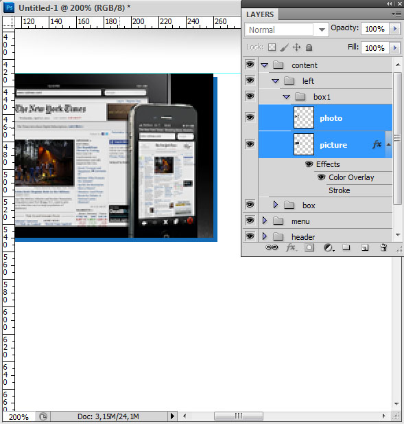Viewport: 404px width, 424px height.
Task: Create a new group folder
Action: (346, 247)
